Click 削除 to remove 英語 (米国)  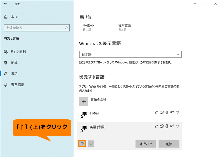click(169, 144)
